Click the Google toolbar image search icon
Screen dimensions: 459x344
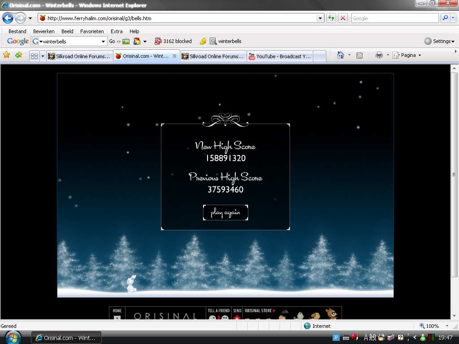point(126,41)
